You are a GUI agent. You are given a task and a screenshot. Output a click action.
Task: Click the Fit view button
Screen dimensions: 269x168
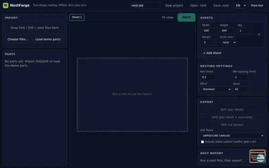pyautogui.click(x=167, y=17)
